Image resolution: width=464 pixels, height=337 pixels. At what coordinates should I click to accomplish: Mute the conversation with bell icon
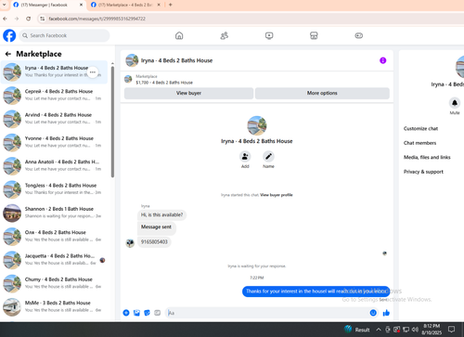point(455,103)
